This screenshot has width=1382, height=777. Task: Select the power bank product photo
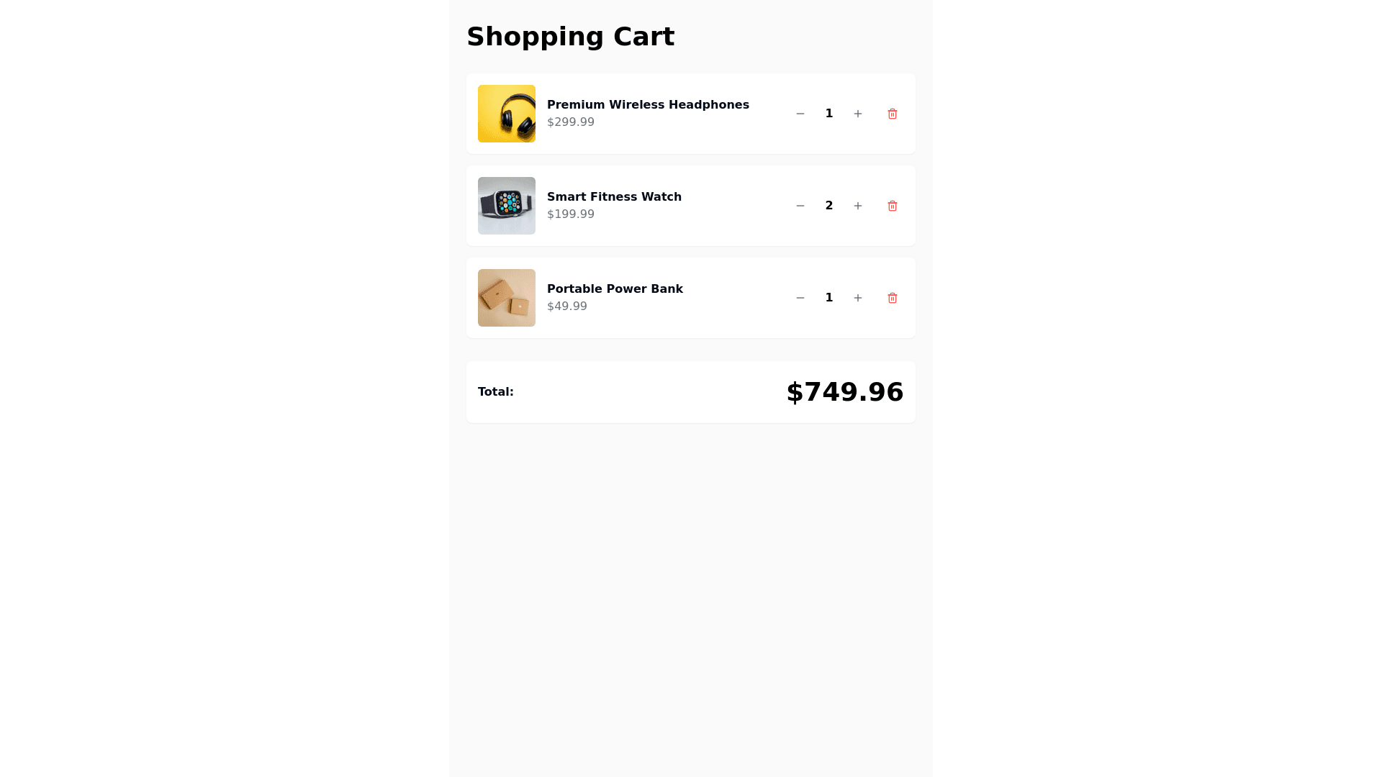point(507,298)
